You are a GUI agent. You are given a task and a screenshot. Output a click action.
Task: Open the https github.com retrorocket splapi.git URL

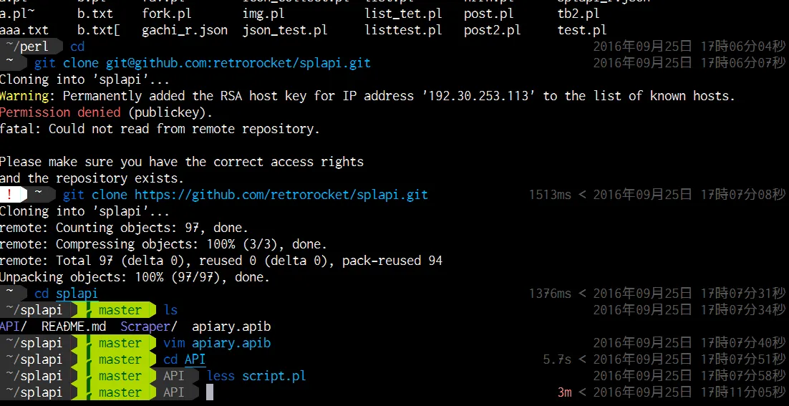tap(281, 195)
